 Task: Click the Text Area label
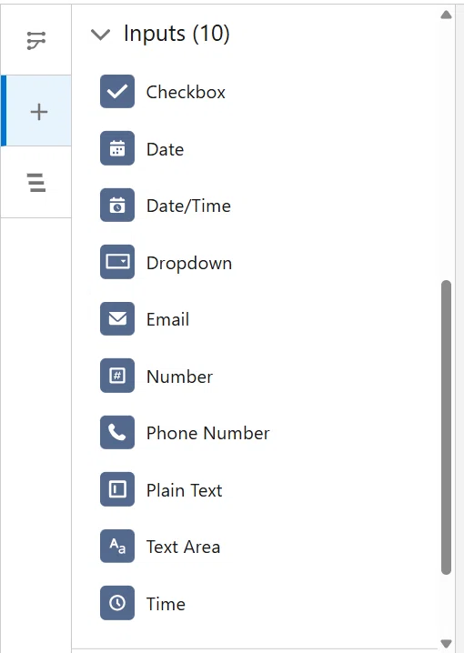pos(183,547)
